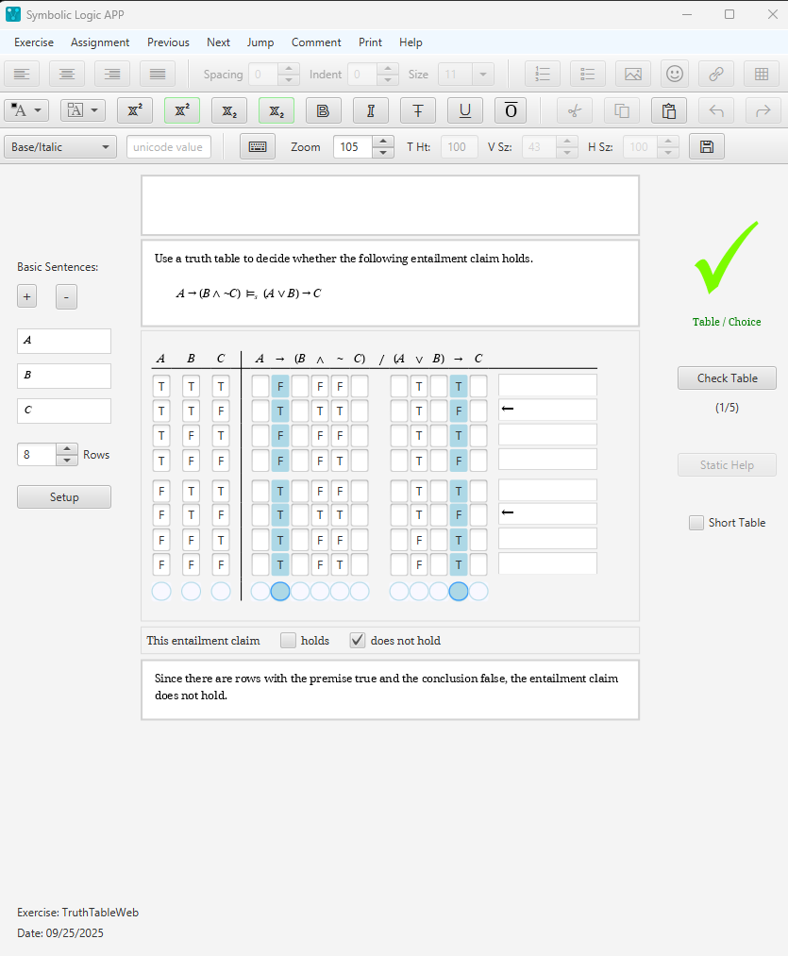Click the paste clipboard icon

tap(669, 110)
